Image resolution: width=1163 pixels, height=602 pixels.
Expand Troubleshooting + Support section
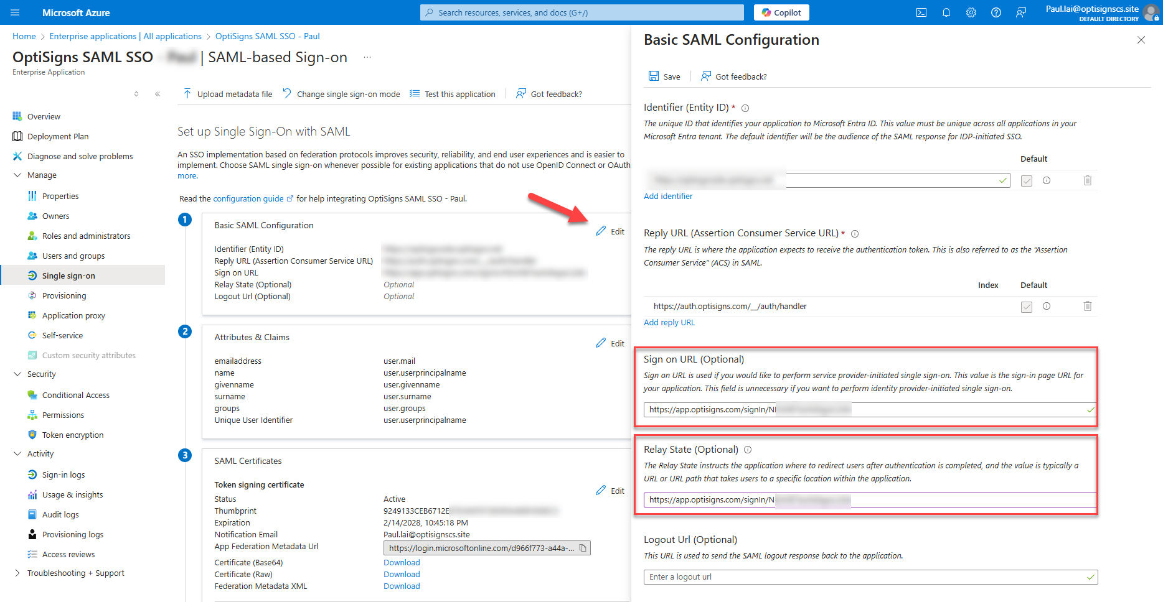pyautogui.click(x=17, y=573)
